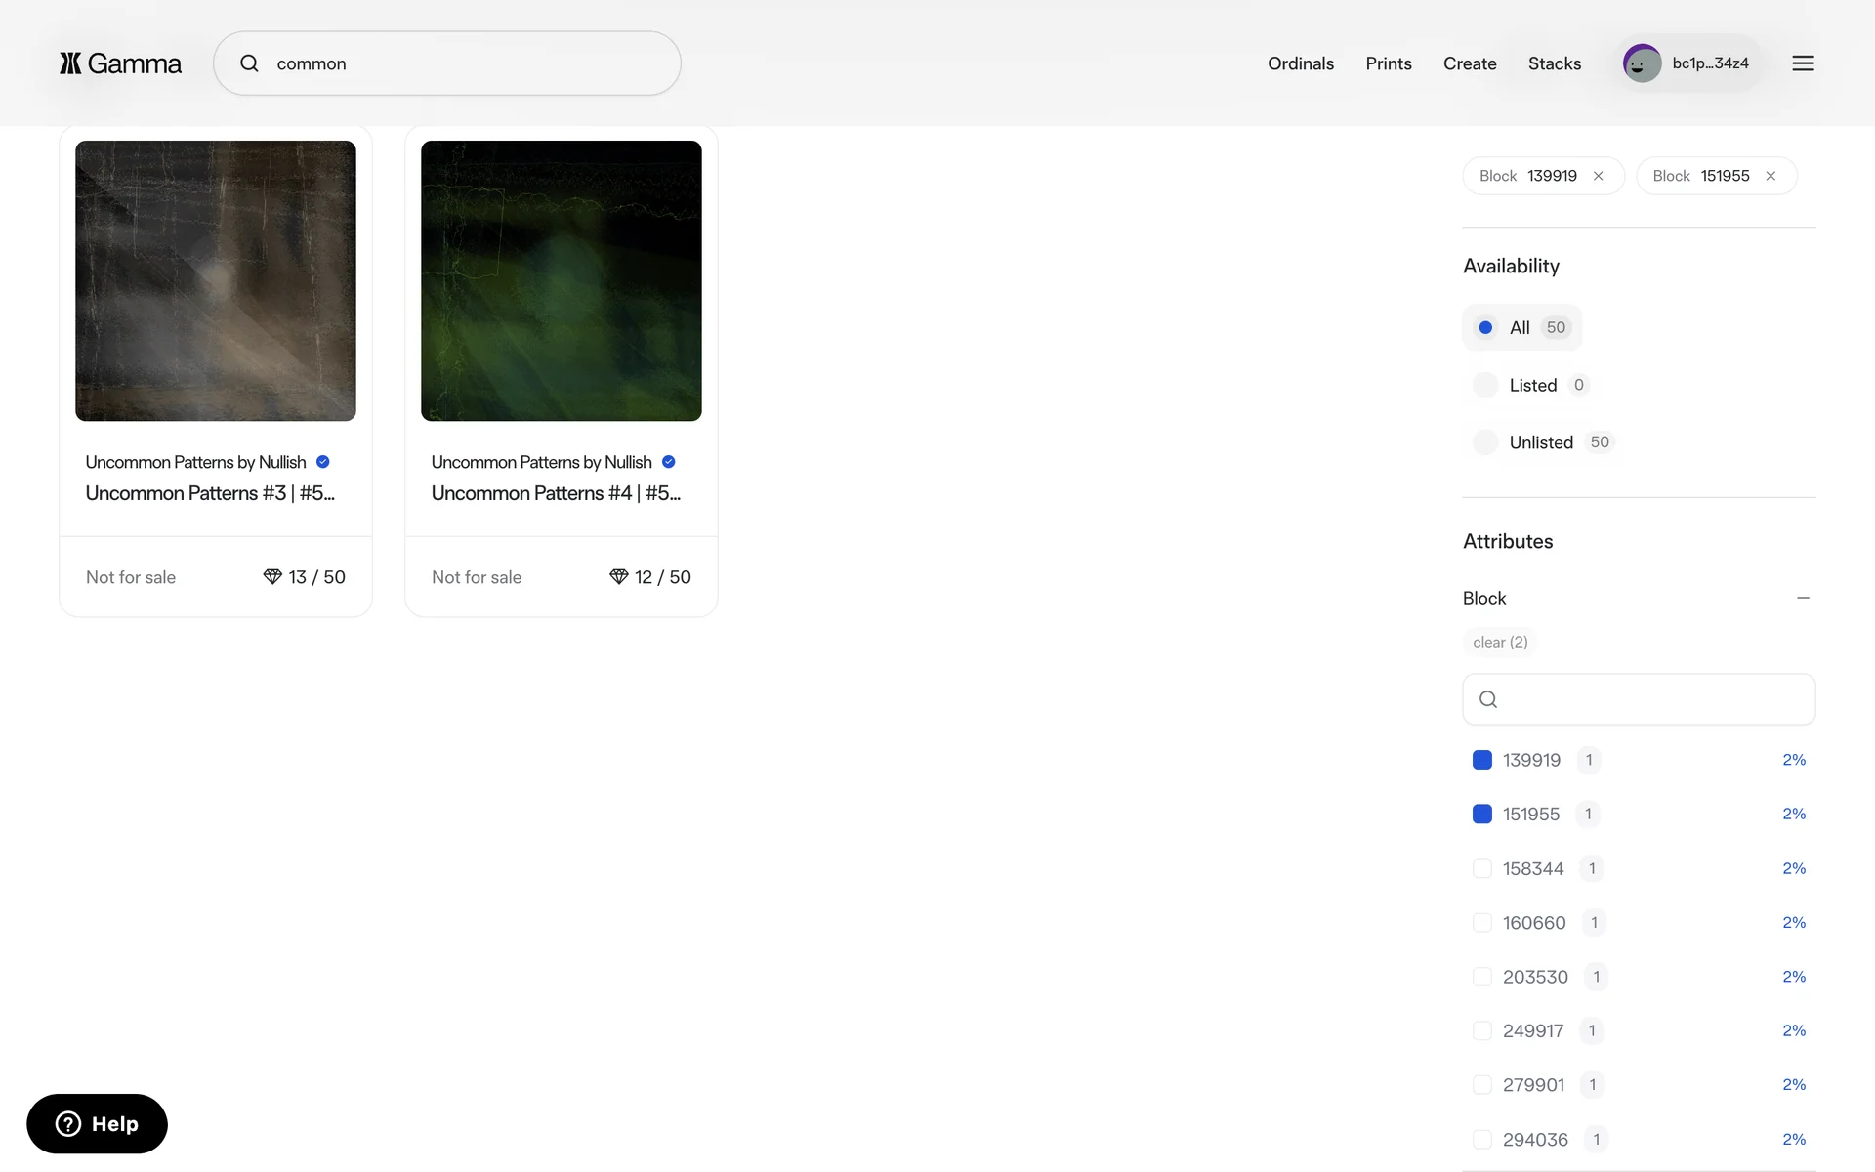Click verified badge on Uncommon Patterns #4 card
This screenshot has height=1172, width=1875.
[669, 462]
